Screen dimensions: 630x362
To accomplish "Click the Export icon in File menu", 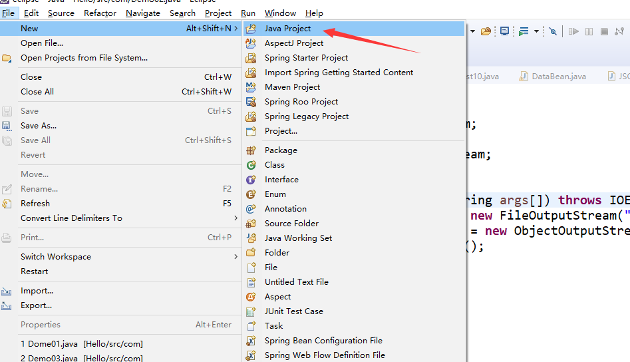I will (7, 306).
